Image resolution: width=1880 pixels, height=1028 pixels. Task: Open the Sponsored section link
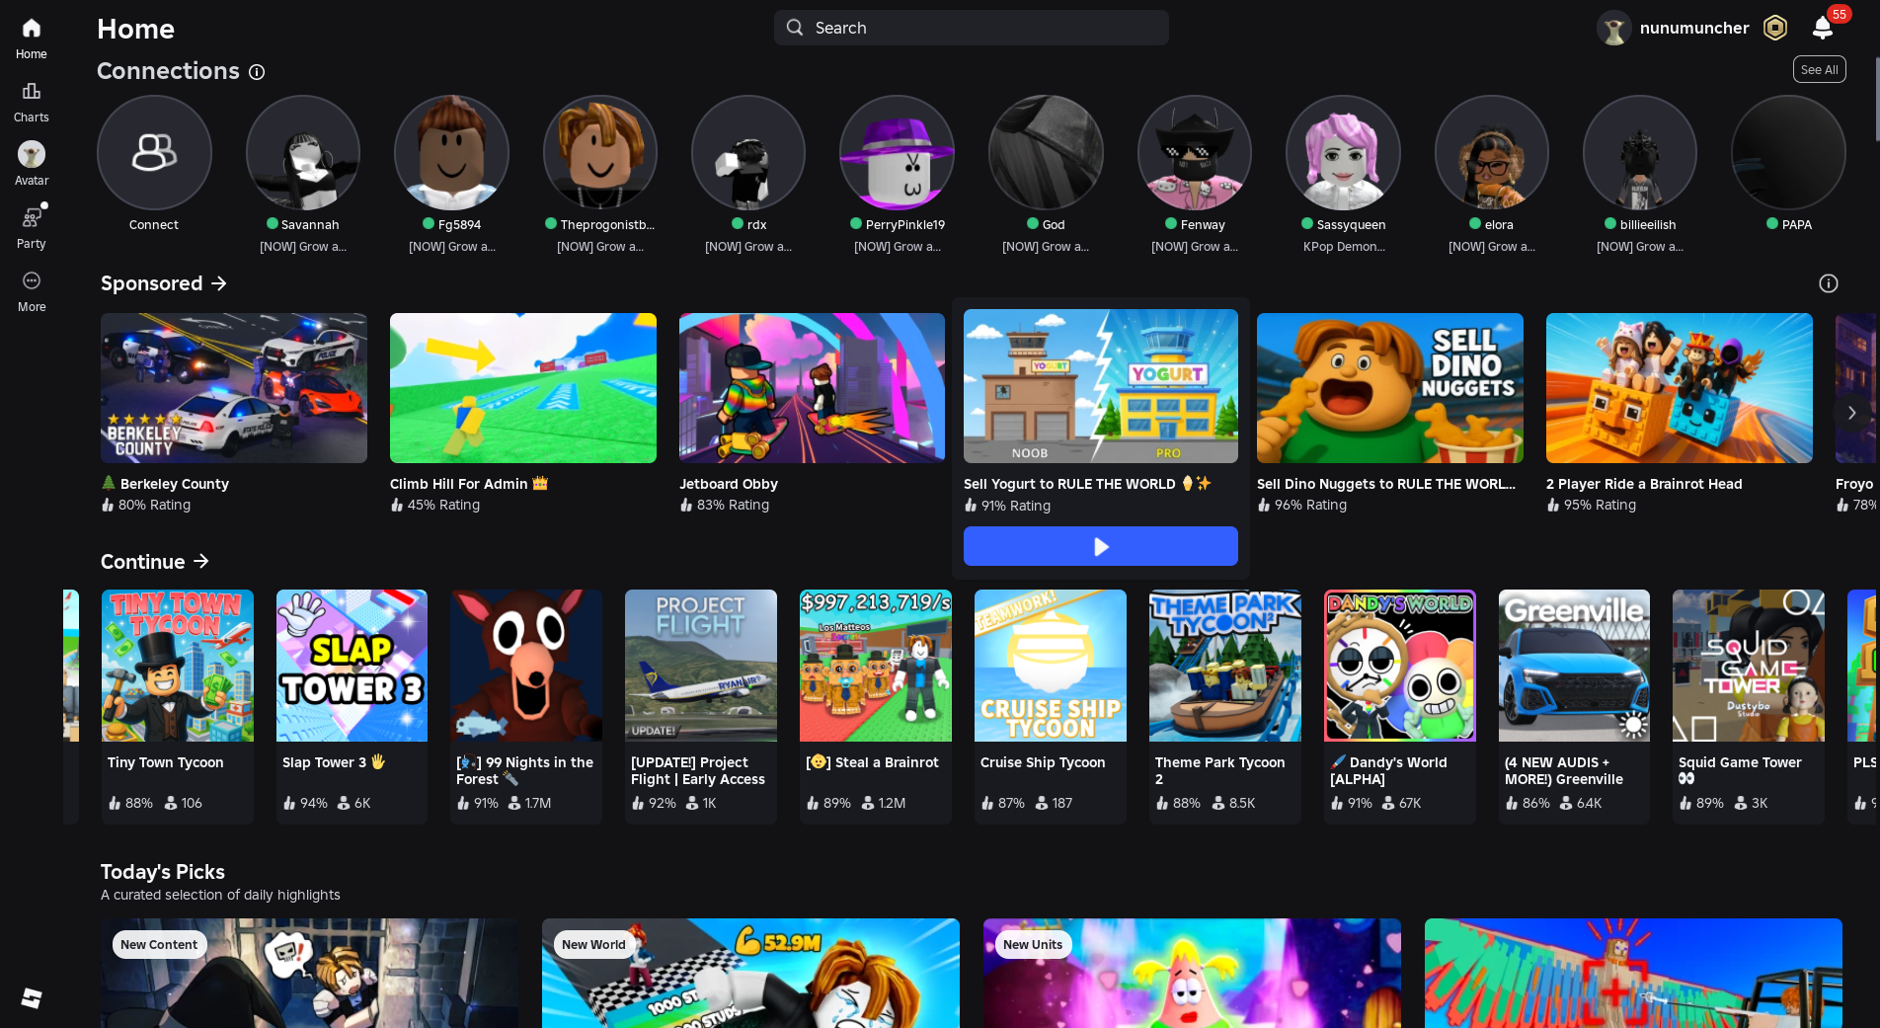point(164,283)
